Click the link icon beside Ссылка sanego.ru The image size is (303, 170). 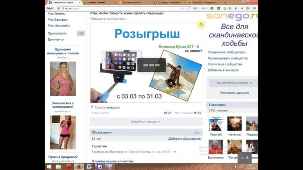tap(92, 107)
